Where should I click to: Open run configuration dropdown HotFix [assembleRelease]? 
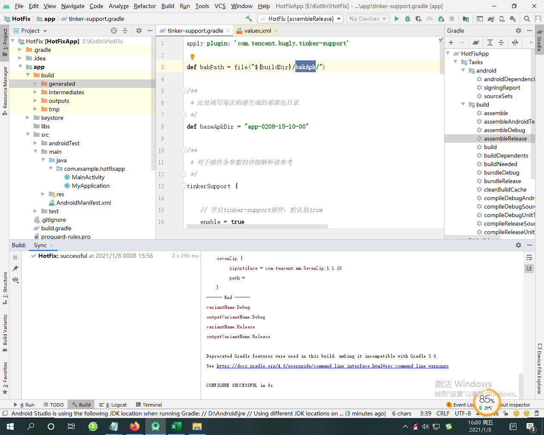point(300,19)
